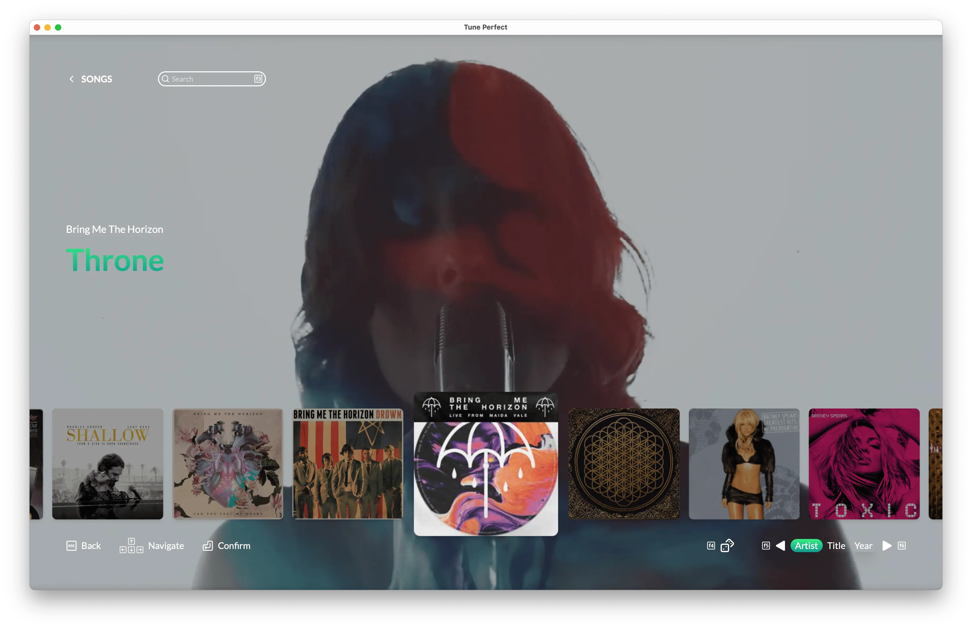Select partially visible cover at left edge
The width and height of the screenshot is (972, 629).
[x=36, y=464]
